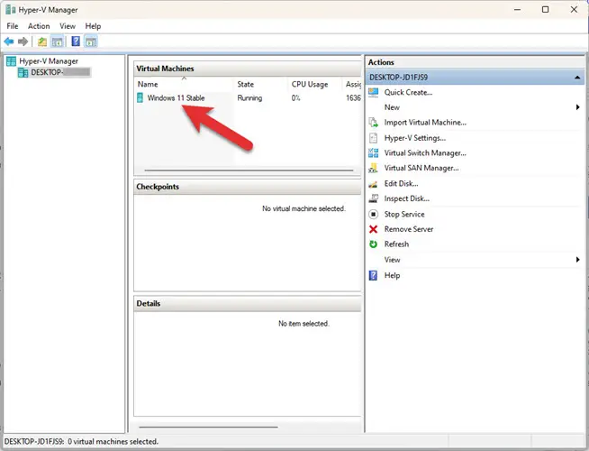Click the Hyper-V Manager tree root icon
This screenshot has width=589, height=451.
[12, 61]
